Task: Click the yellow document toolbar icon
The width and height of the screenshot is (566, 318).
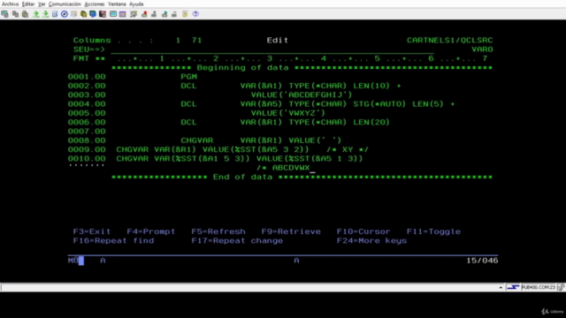Action: [x=185, y=14]
